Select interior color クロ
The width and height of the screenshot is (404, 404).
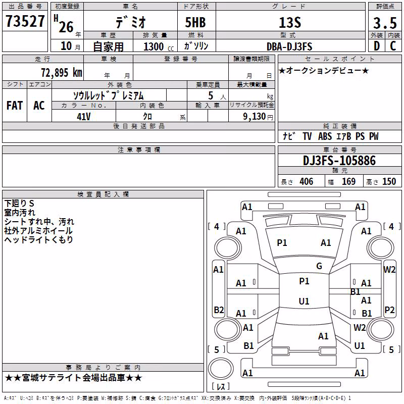pyautogui.click(x=147, y=116)
